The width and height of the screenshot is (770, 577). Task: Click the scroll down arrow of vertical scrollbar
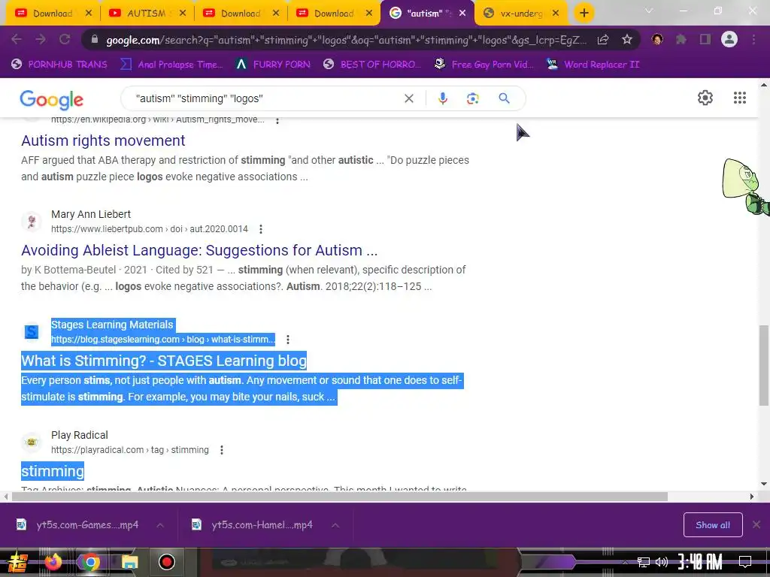tap(764, 484)
